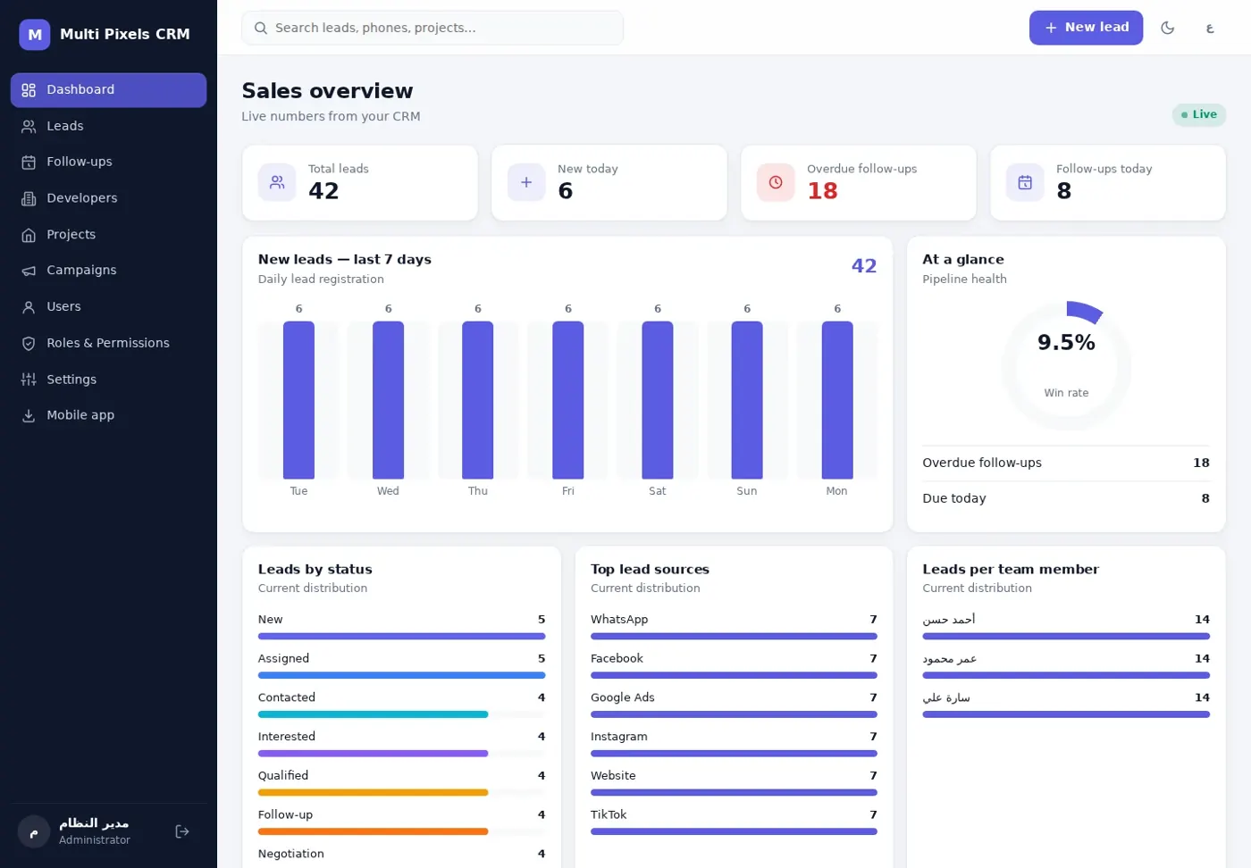
Task: Click the search magnifier icon
Action: [x=261, y=28]
